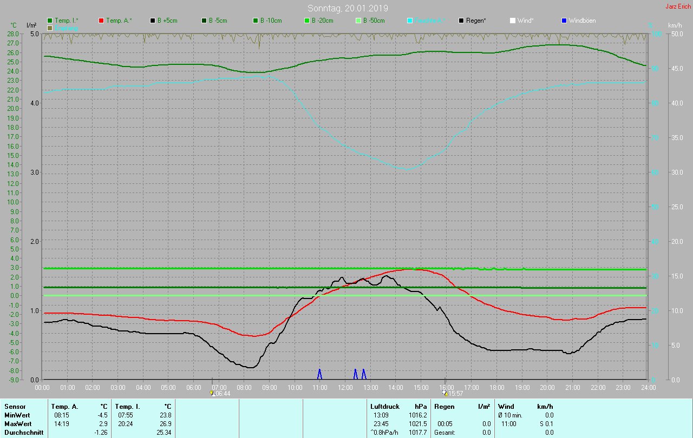This screenshot has height=438, width=693.
Task: Click the Regen column header
Action: pyautogui.click(x=444, y=407)
